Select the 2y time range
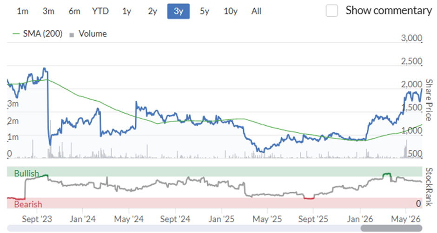This screenshot has height=233, width=437. [152, 12]
